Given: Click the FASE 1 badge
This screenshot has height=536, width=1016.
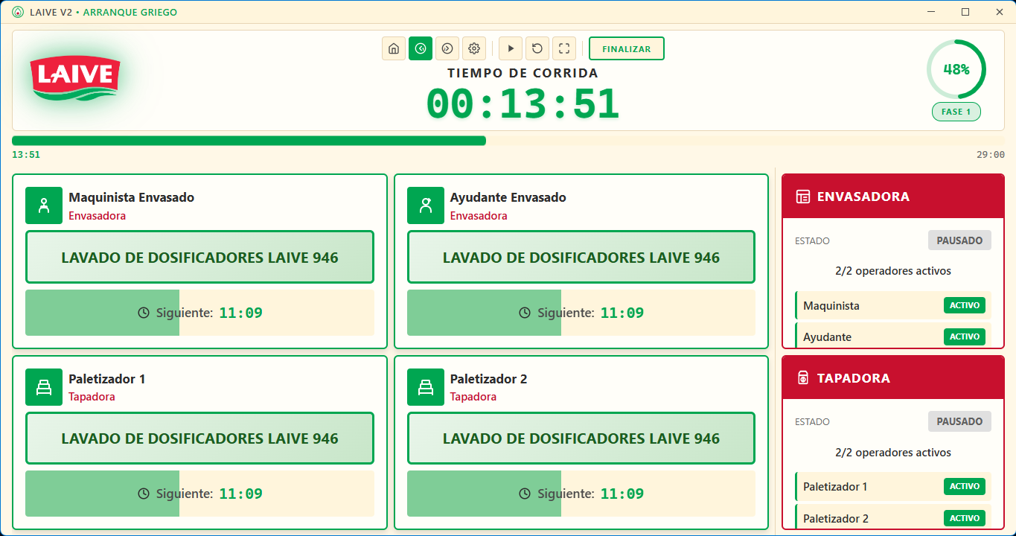Looking at the screenshot, I should (x=956, y=111).
